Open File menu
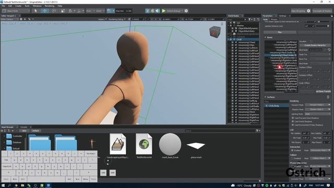334x188 pixels. [3, 6]
